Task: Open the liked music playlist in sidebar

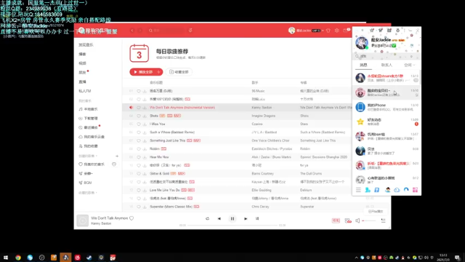Action: tap(92, 164)
